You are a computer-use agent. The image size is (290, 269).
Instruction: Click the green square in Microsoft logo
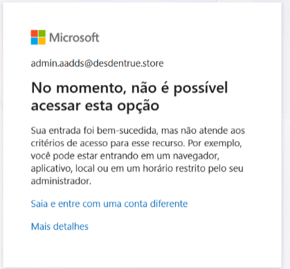(42, 33)
